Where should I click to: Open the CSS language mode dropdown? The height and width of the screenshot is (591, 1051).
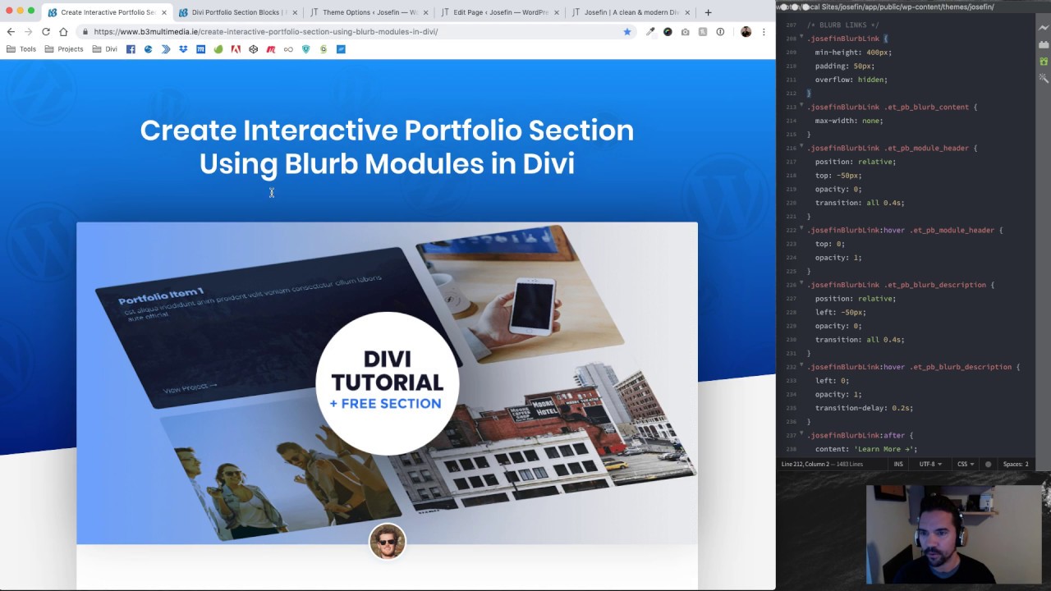(x=966, y=465)
